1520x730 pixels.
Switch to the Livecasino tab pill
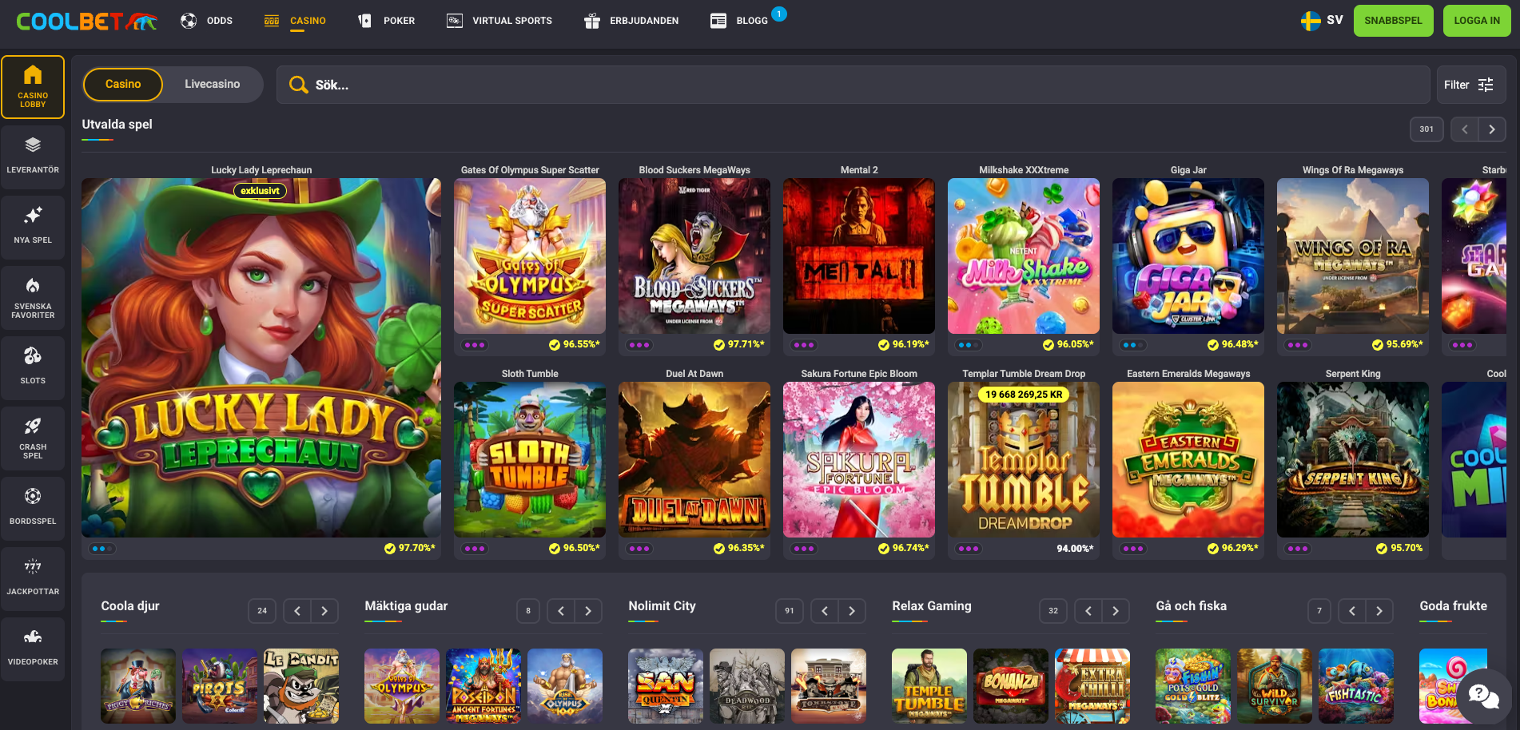coord(213,85)
